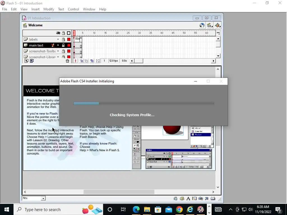Open the Edit Symbols menu
287x215 pixels.
[217, 25]
